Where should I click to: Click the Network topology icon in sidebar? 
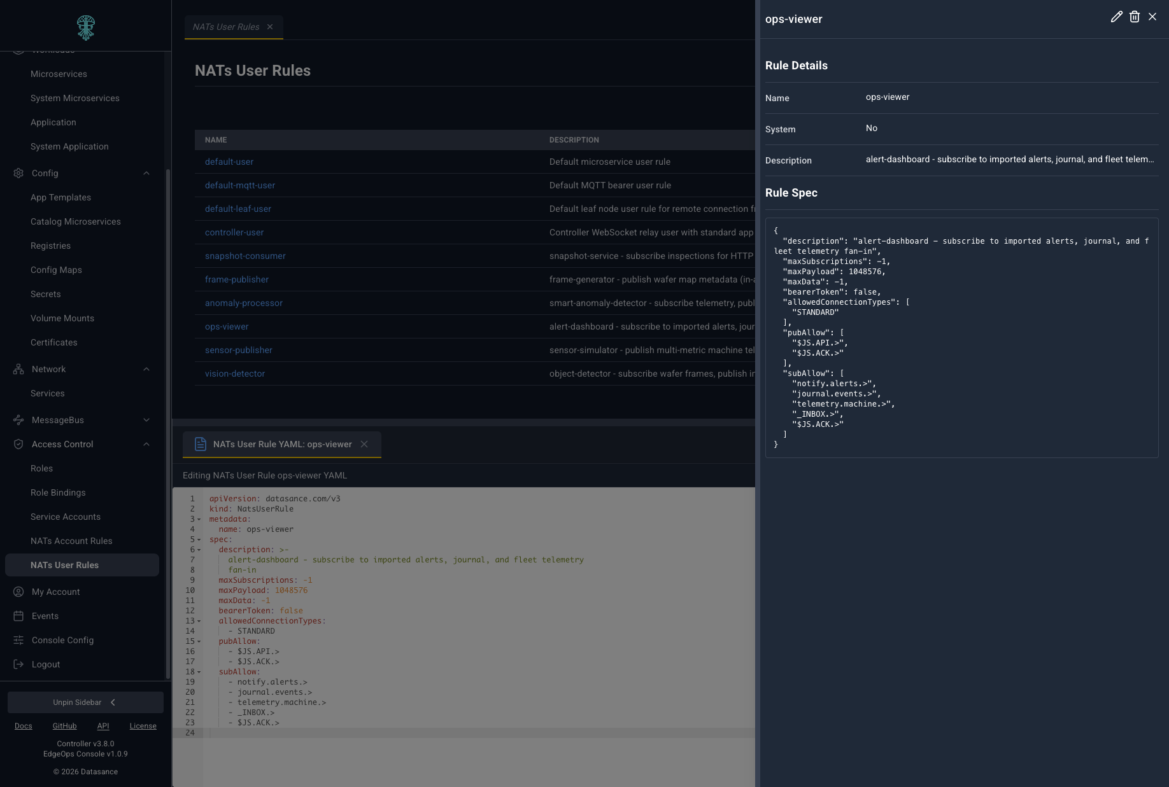pyautogui.click(x=18, y=369)
